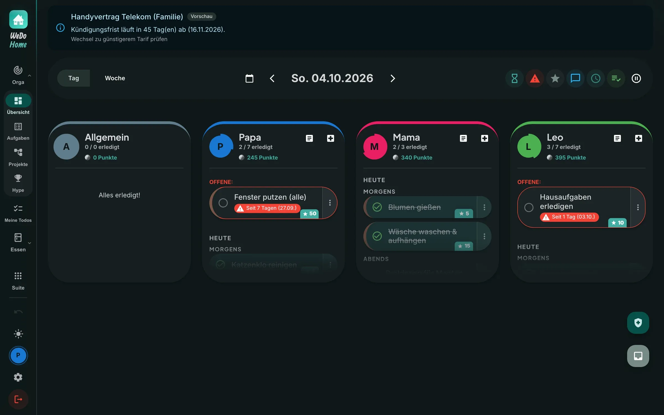Toggle light/dark theme sun icon

click(x=18, y=334)
